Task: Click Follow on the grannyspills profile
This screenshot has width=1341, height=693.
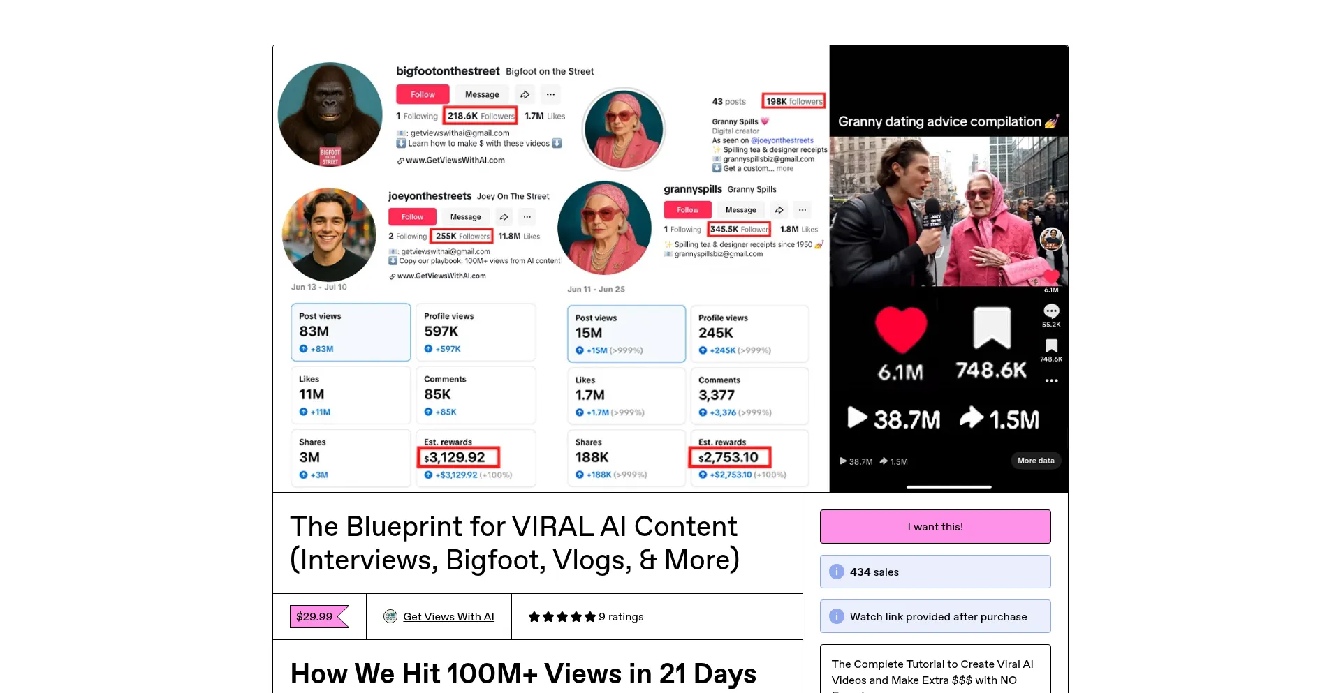Action: click(687, 210)
